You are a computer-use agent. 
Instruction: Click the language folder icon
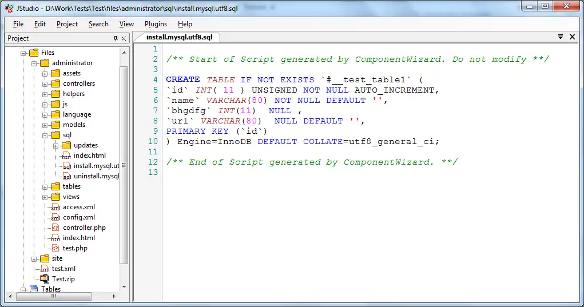(x=55, y=114)
